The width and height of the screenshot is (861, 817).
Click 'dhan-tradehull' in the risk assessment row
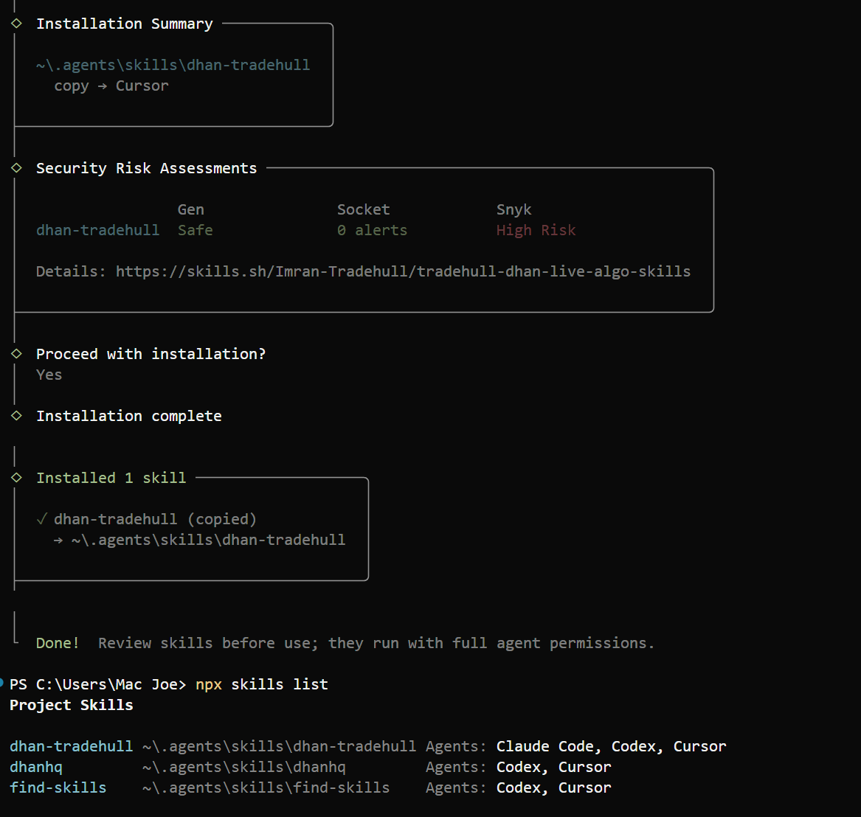pos(97,231)
